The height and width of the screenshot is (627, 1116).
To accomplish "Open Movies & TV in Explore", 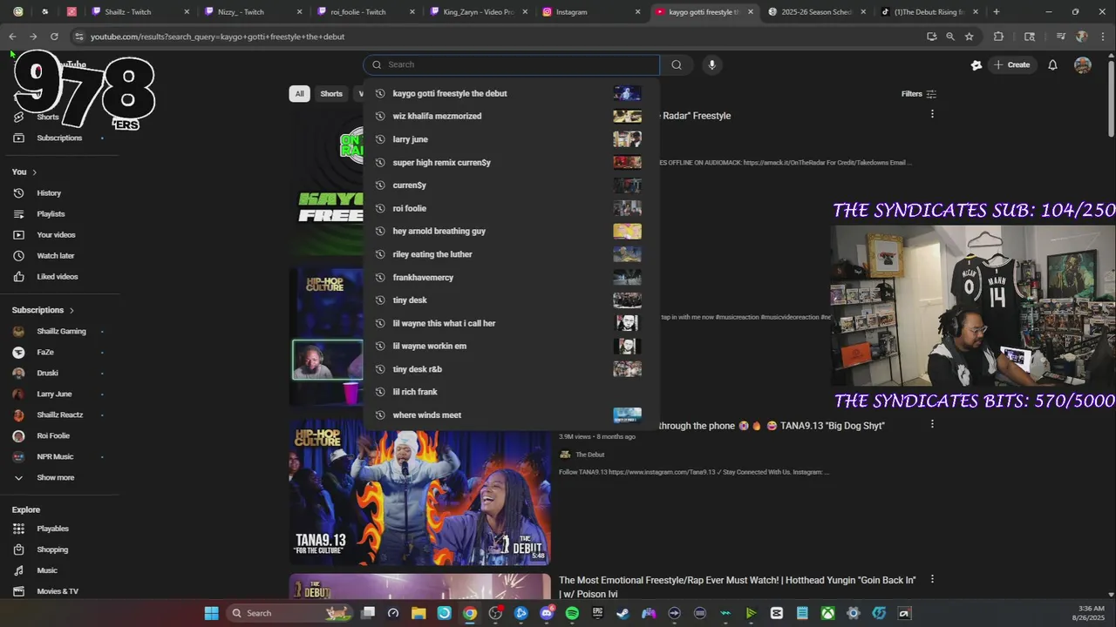I will tap(58, 591).
